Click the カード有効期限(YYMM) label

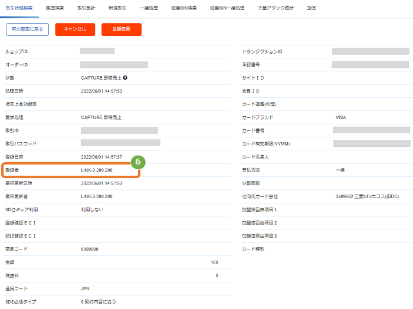click(265, 144)
